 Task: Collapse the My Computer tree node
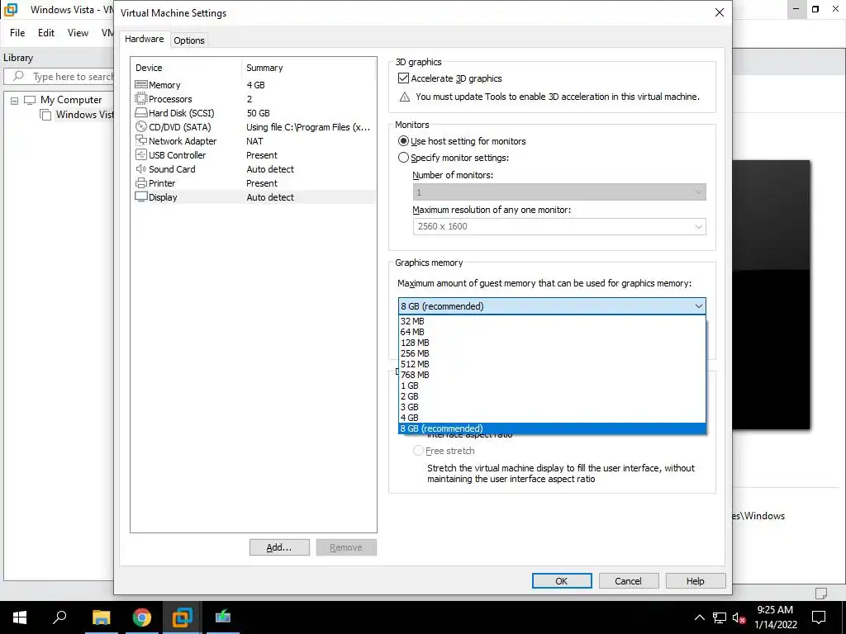pyautogui.click(x=15, y=100)
